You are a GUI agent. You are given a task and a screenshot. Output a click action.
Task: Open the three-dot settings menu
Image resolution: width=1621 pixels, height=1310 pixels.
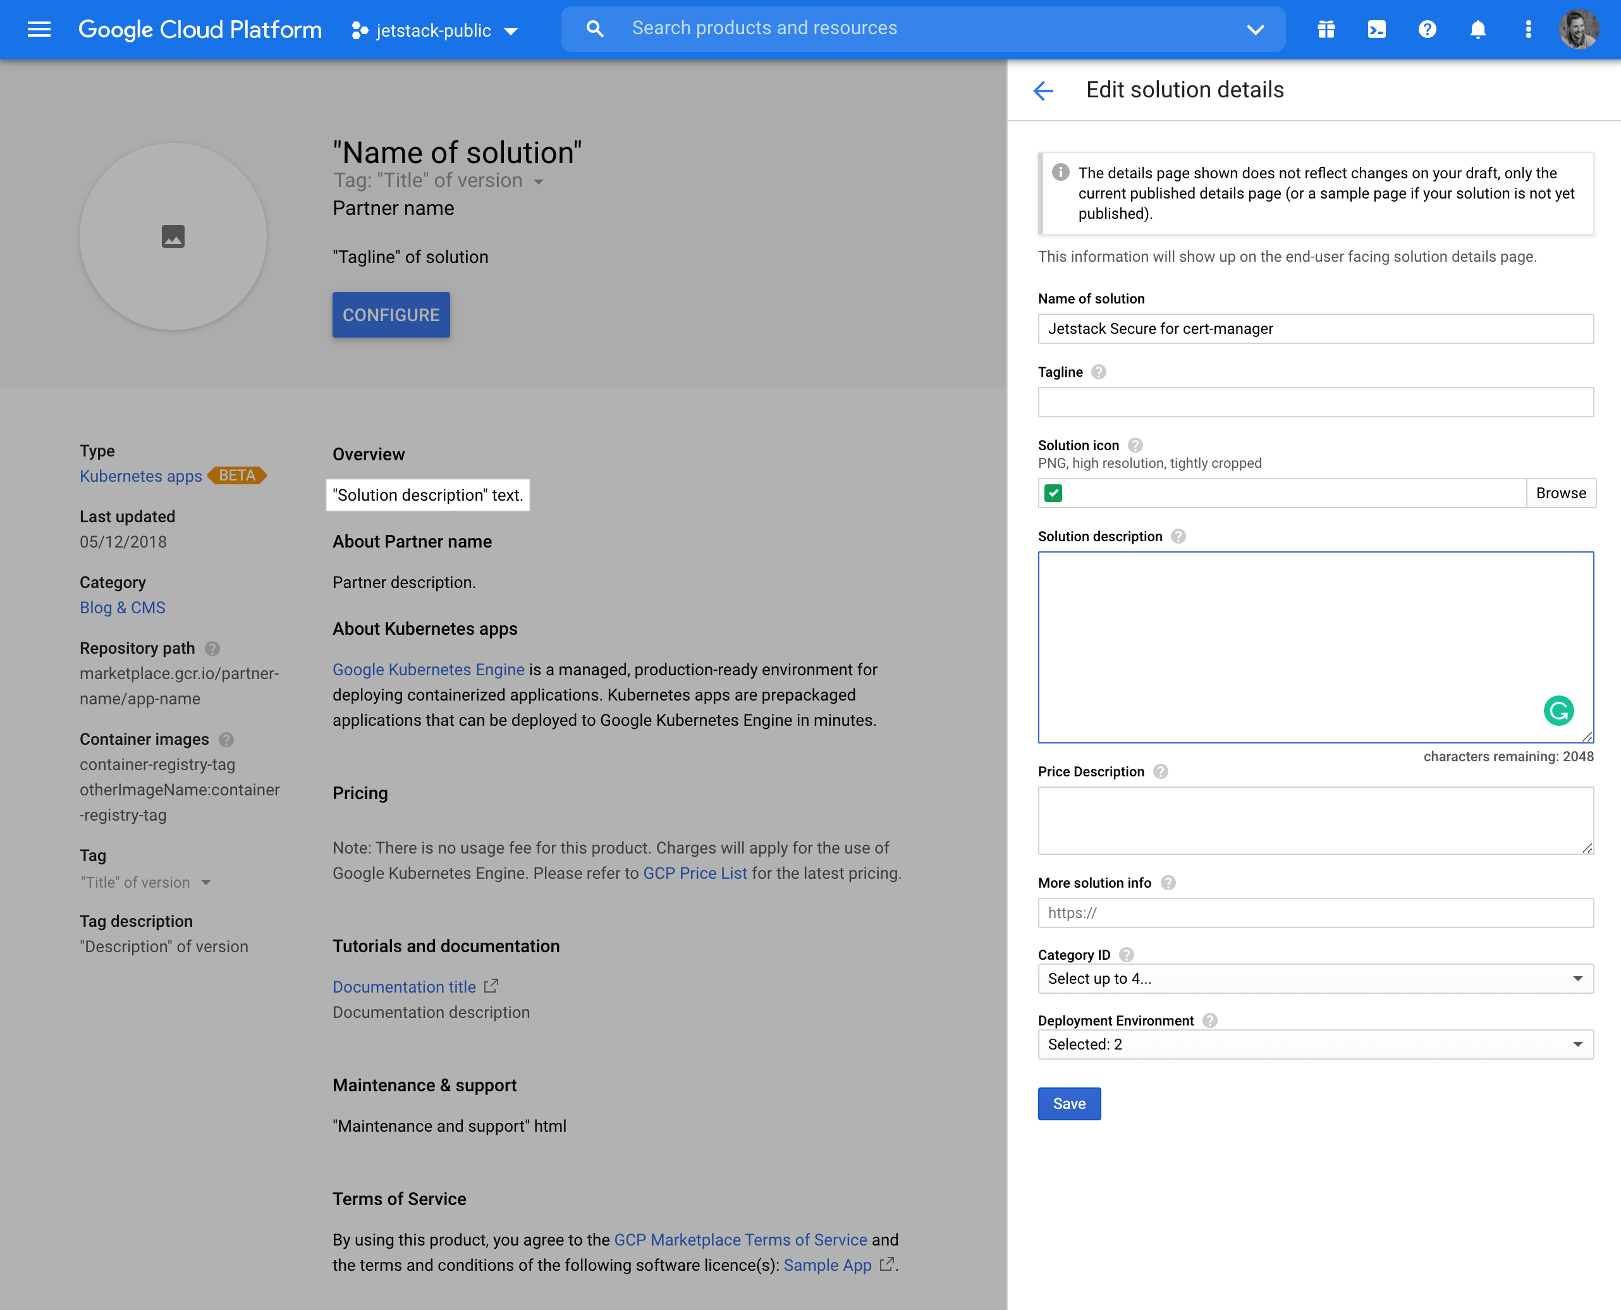1527,30
